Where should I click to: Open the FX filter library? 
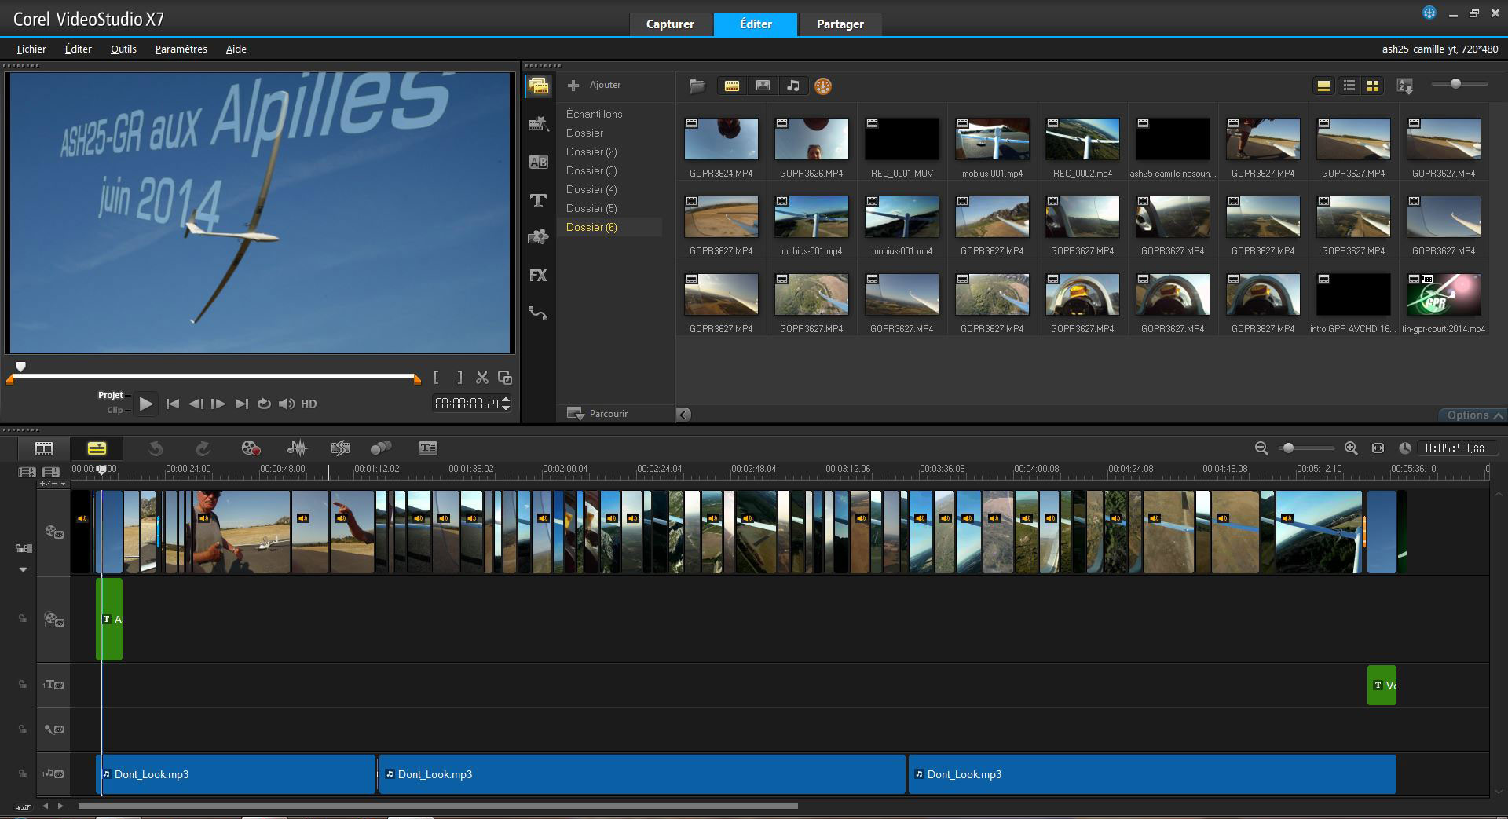538,275
